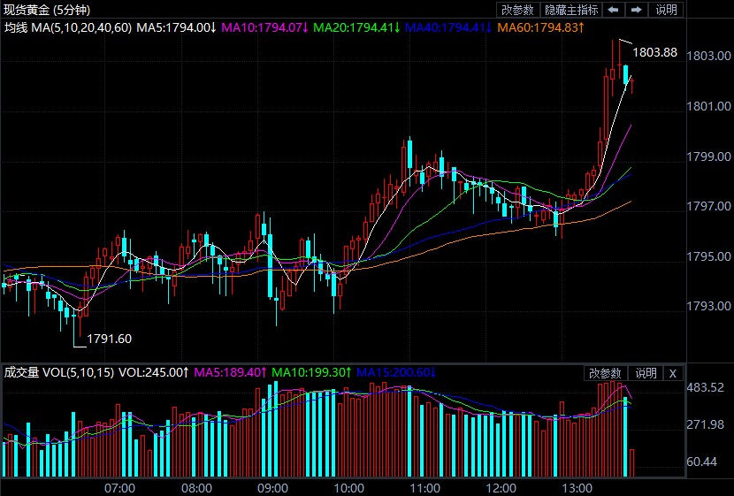Click the 成交量 VOL(5,10,15) indicator label
Screen dimensions: 734x496
[59, 373]
